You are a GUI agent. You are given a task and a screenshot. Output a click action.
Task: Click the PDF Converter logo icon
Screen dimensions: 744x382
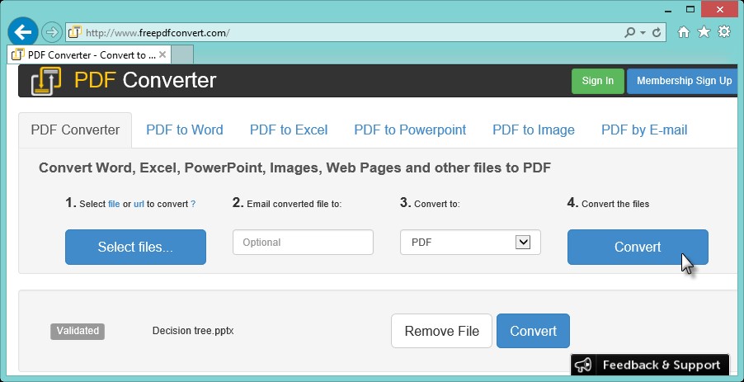(x=46, y=81)
